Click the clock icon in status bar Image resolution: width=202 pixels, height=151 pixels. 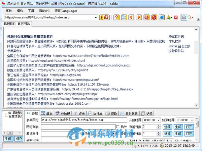(x=162, y=146)
